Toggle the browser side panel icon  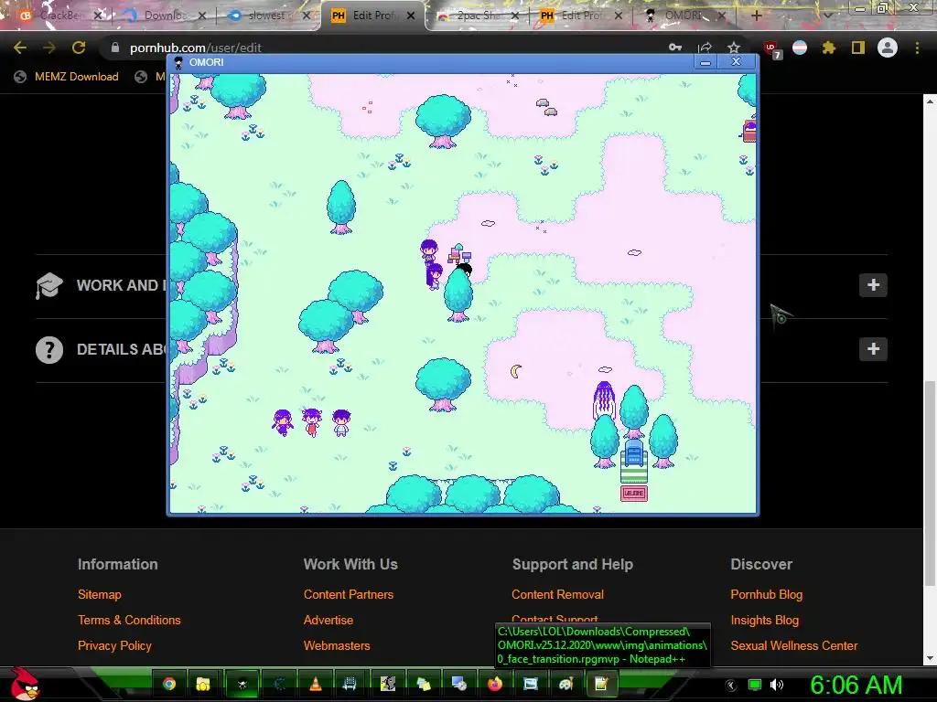tap(858, 48)
